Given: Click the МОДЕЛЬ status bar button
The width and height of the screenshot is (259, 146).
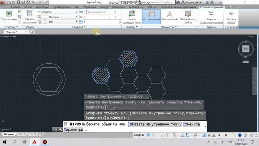Looking at the screenshot, I should click(139, 135).
